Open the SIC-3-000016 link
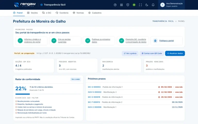Viewport: 198px width, 124px height. 94,97
